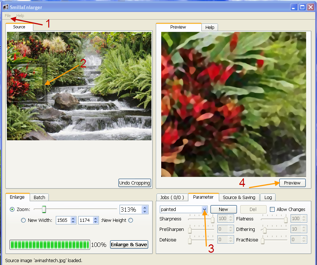317x265 pixels.
Task: Click the 313% zoom value field
Action: [x=131, y=210]
